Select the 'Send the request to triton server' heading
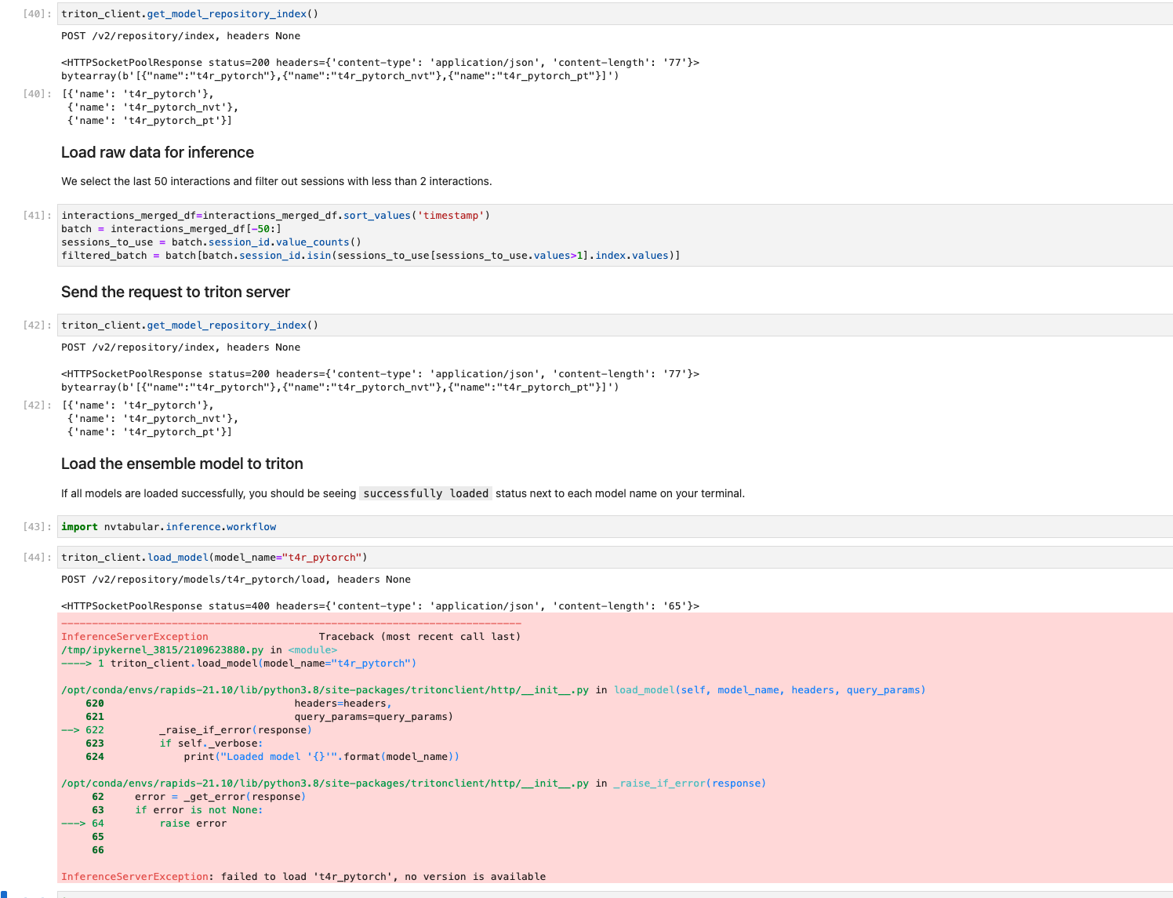Screen dimensions: 1173x898 [175, 292]
